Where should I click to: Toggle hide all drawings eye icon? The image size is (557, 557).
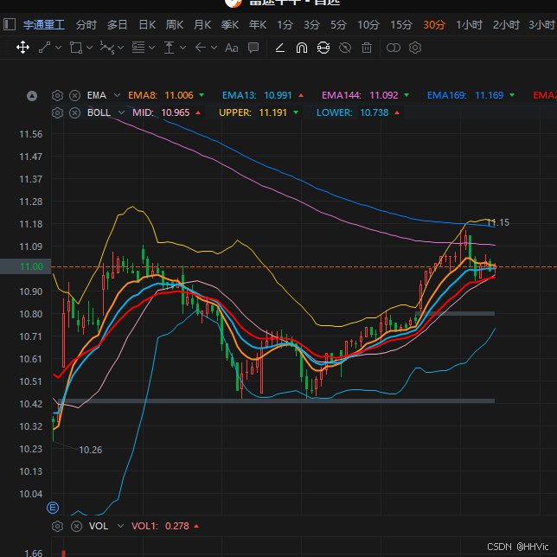[x=345, y=48]
